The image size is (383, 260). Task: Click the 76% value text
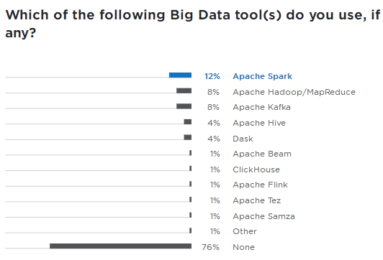(x=210, y=247)
